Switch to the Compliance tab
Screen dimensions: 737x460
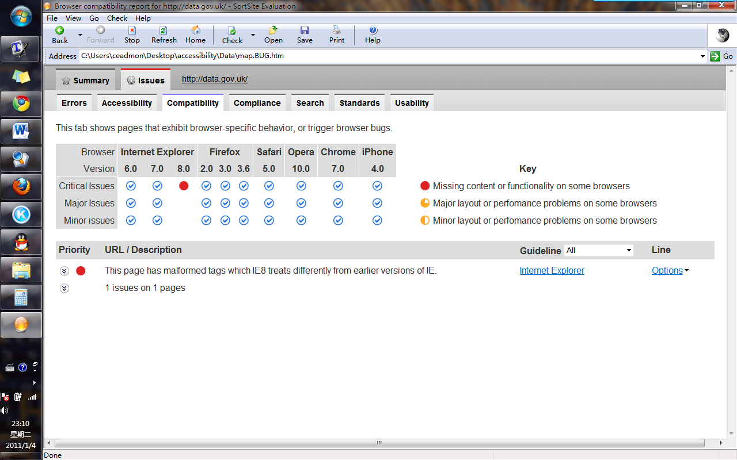(257, 103)
